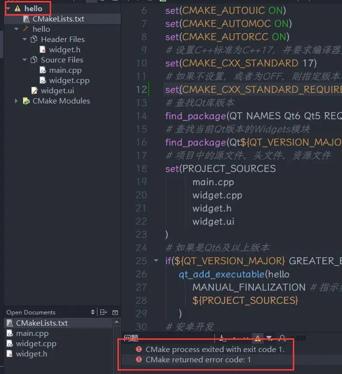The height and width of the screenshot is (374, 342).
Task: Click the main.cpp icon in Source Files
Action: pyautogui.click(x=43, y=70)
